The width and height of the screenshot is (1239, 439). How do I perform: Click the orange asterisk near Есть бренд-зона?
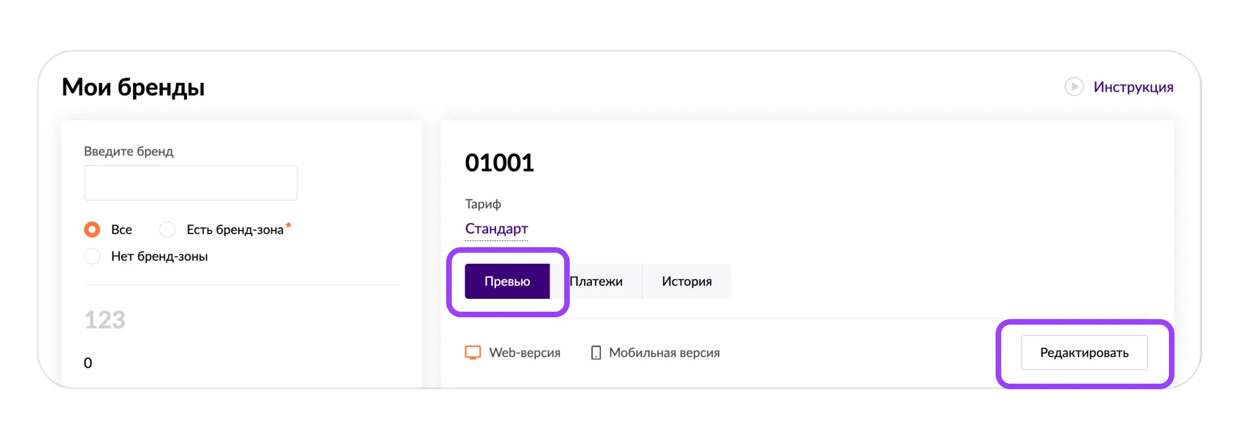click(288, 225)
